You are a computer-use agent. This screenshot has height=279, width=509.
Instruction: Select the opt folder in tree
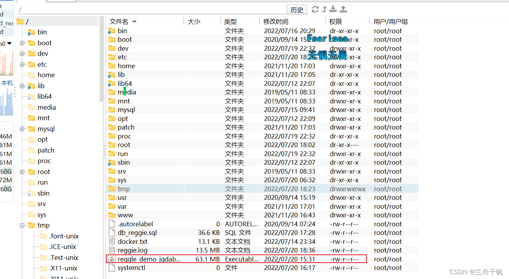[x=43, y=139]
